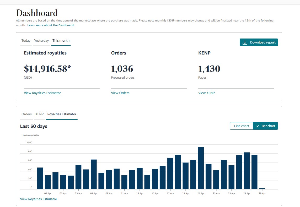Screen dimensions: 300x207
Task: Click the (USD) currency label
Action: pos(28,78)
